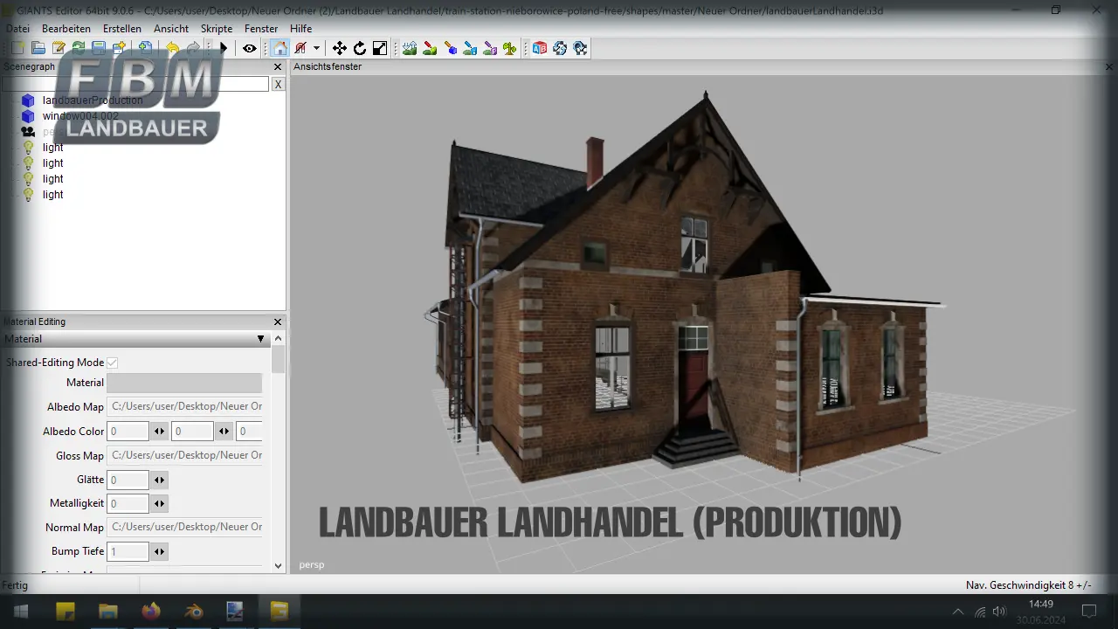Click the Redo arrow icon
The width and height of the screenshot is (1118, 629).
[x=191, y=48]
